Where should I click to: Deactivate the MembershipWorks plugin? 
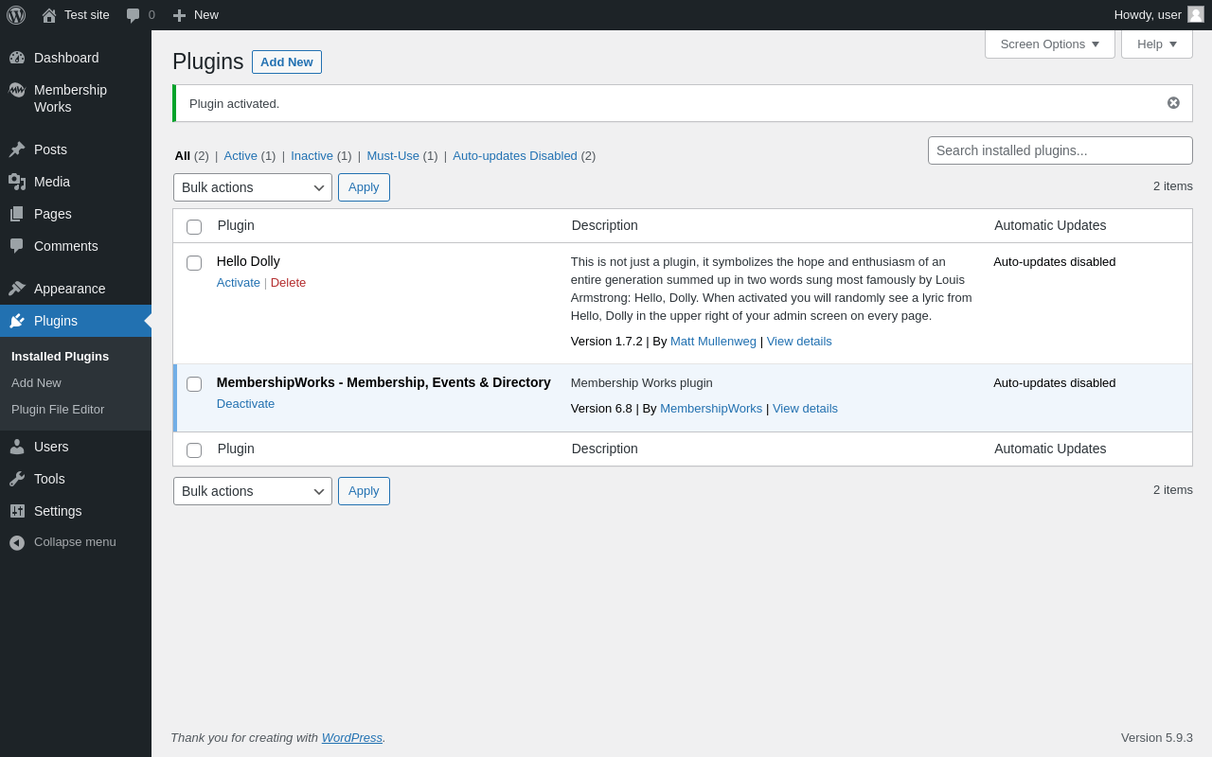coord(245,404)
